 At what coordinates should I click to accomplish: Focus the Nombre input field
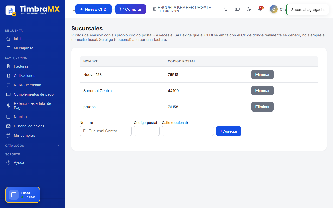[x=106, y=131]
